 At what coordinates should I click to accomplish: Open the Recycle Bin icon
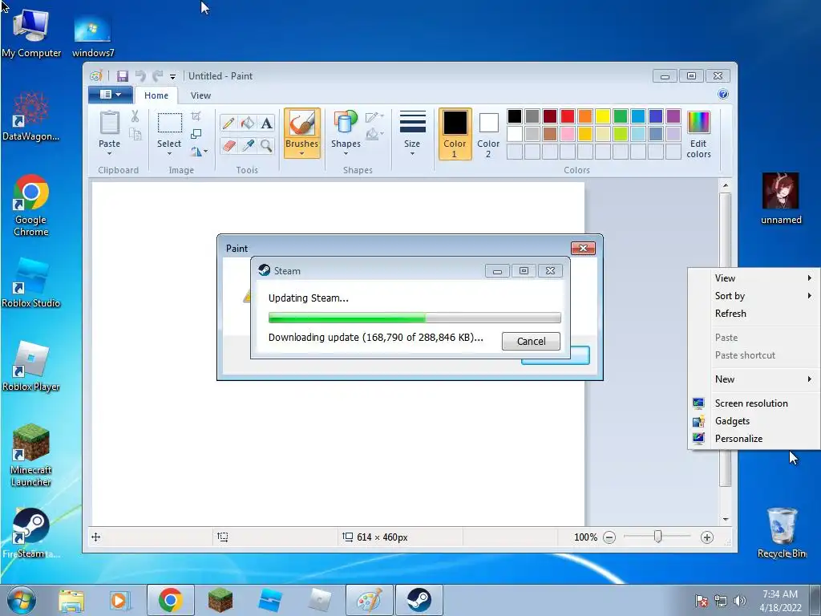[x=782, y=533]
